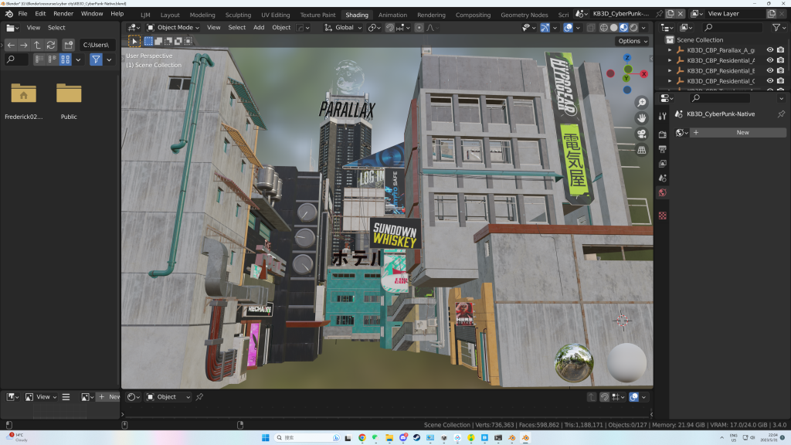Open the Render properties tab

click(662, 134)
